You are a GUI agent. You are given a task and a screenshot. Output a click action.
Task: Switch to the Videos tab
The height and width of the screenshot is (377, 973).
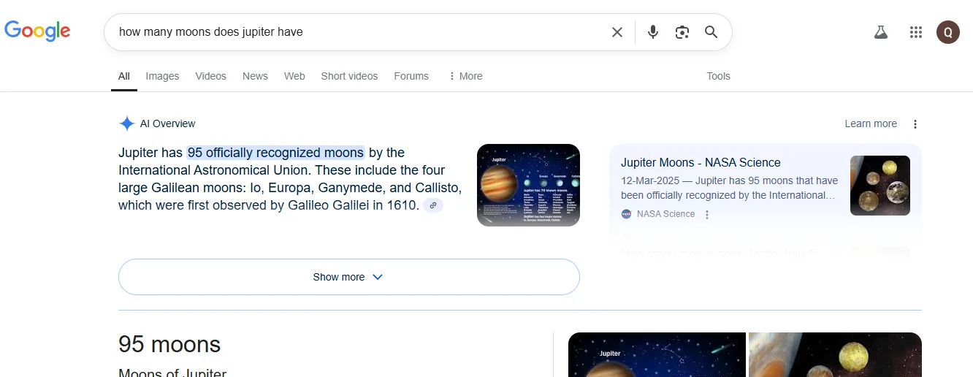tap(211, 76)
